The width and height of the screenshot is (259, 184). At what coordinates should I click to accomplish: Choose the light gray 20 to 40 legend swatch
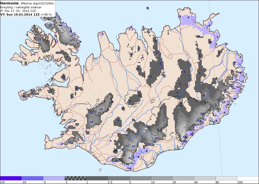[x=183, y=178]
